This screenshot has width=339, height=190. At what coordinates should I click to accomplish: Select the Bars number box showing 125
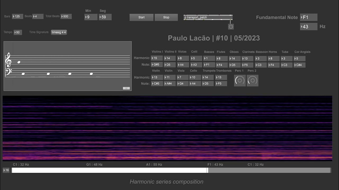[x=17, y=16]
